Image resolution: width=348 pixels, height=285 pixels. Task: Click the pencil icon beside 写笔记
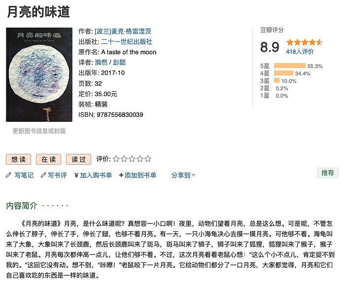click(8, 175)
